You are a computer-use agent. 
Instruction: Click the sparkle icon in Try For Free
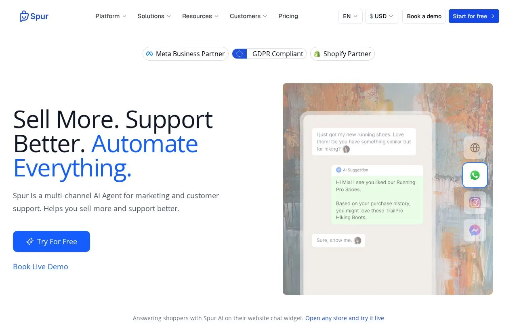(30, 241)
